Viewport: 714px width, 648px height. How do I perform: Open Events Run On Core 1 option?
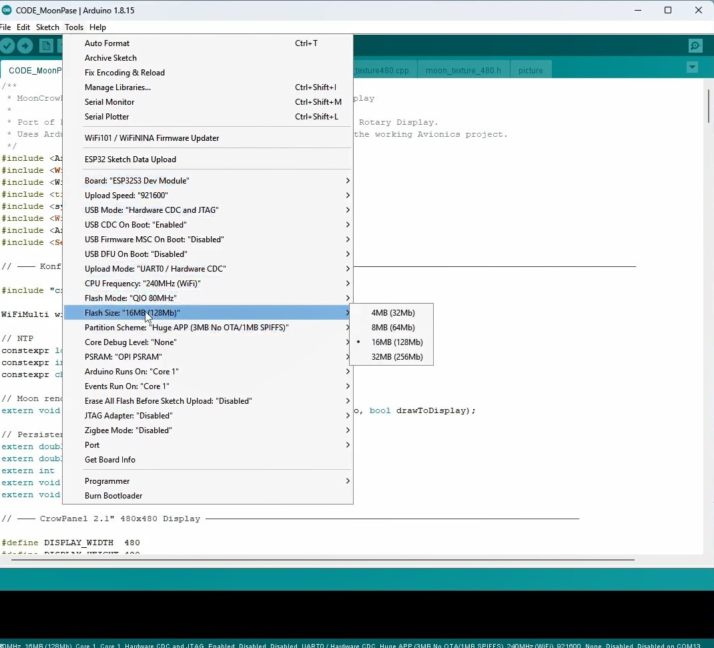pyautogui.click(x=208, y=386)
